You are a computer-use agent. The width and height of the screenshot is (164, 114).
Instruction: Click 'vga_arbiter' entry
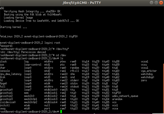point(149,71)
